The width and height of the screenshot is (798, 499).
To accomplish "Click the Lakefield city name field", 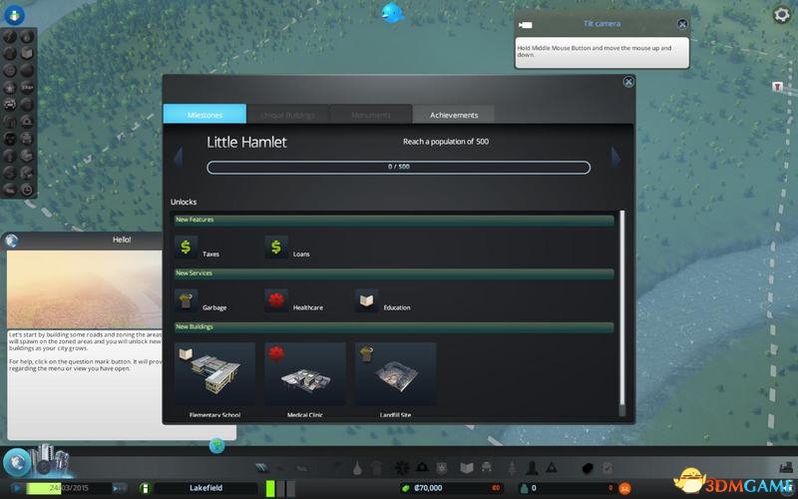I will (x=206, y=488).
